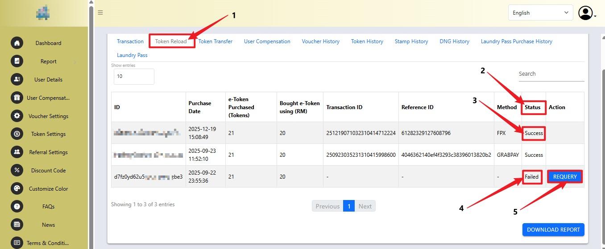
Task: Open Token Settings in sidebar
Action: (x=48, y=134)
